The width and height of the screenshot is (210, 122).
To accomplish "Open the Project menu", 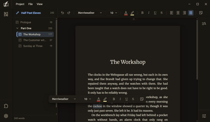I will [20, 4].
